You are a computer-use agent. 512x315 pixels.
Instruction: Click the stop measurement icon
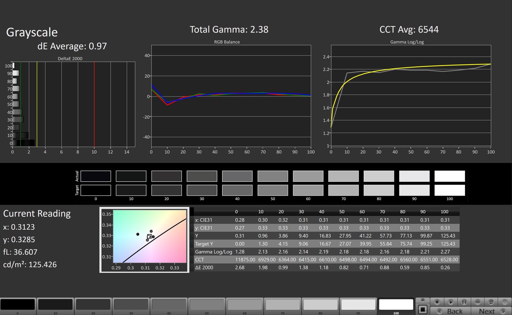(437, 302)
